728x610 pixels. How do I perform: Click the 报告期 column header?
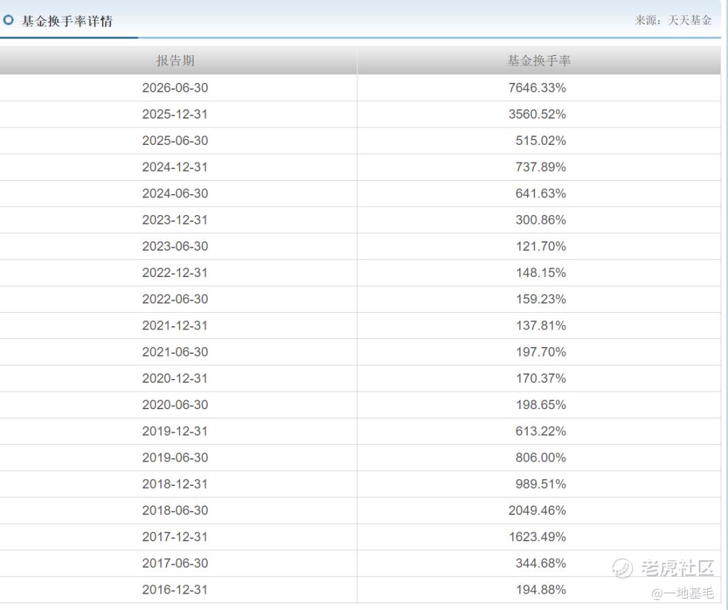click(x=175, y=61)
